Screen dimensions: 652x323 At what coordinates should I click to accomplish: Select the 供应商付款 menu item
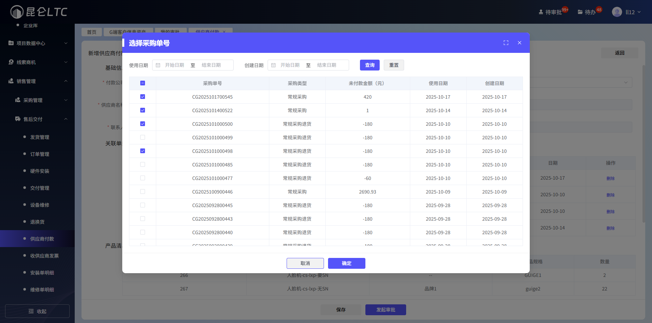[x=42, y=239]
